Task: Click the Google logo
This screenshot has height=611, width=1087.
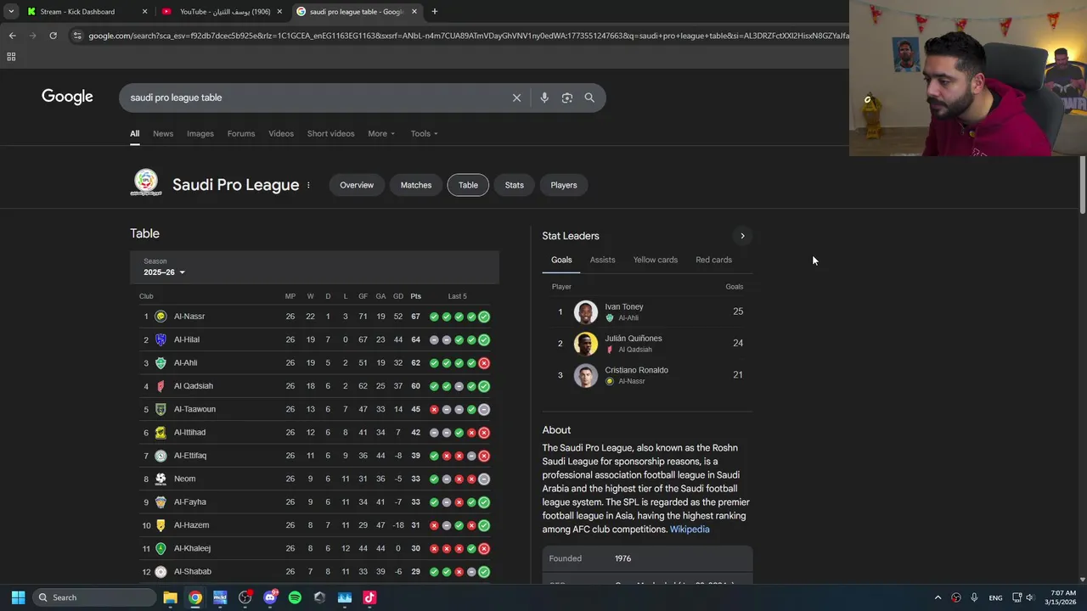Action: pyautogui.click(x=67, y=97)
